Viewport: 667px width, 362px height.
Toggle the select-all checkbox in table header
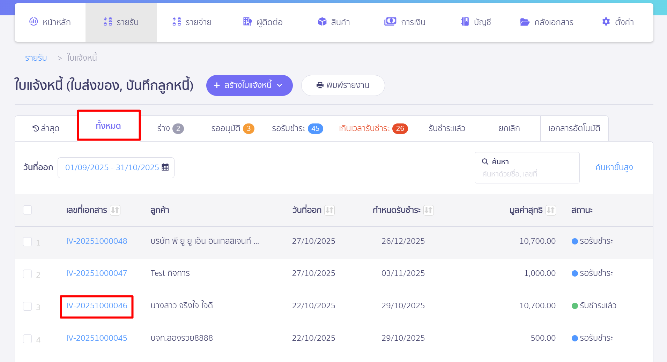click(27, 210)
